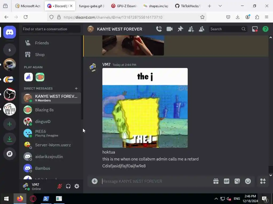Click the group name in the header
Screen dimensions: 273x204
(119, 29)
